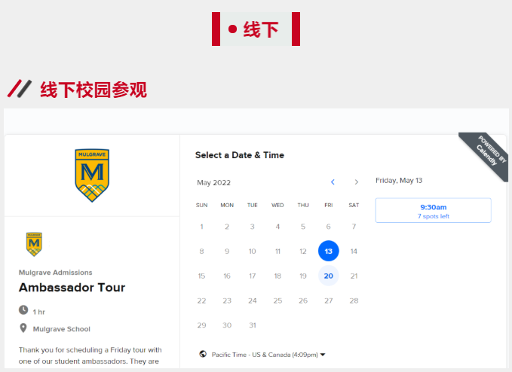Click date 27 in the calendar
Screen dimensions: 512x372
pos(328,300)
